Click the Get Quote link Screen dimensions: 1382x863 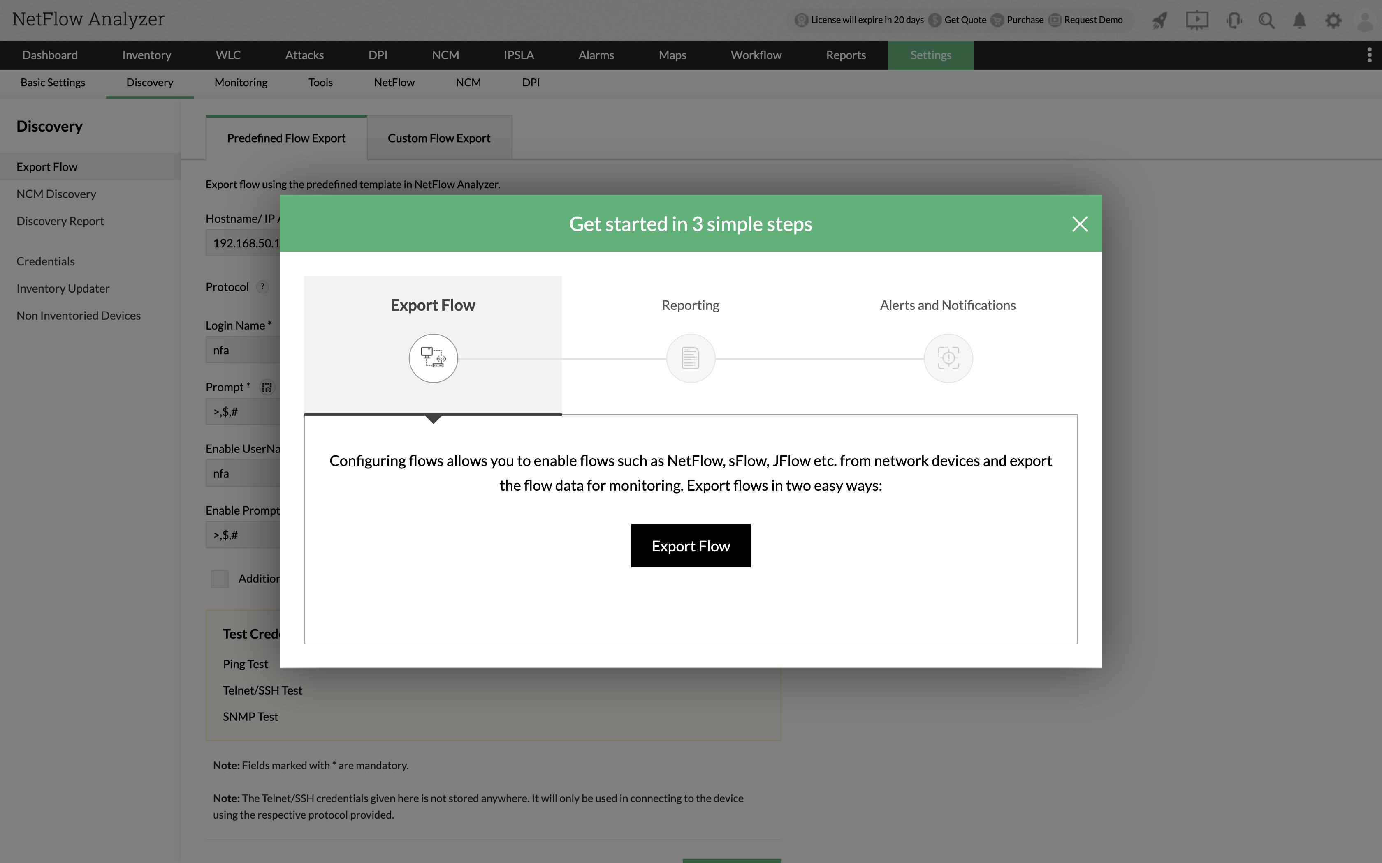[965, 20]
